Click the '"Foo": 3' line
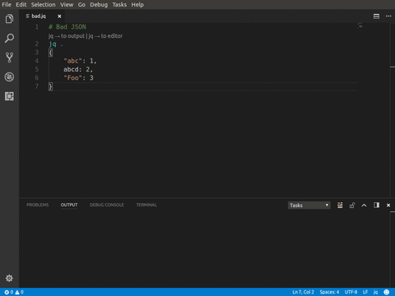The height and width of the screenshot is (296, 395). tap(78, 78)
